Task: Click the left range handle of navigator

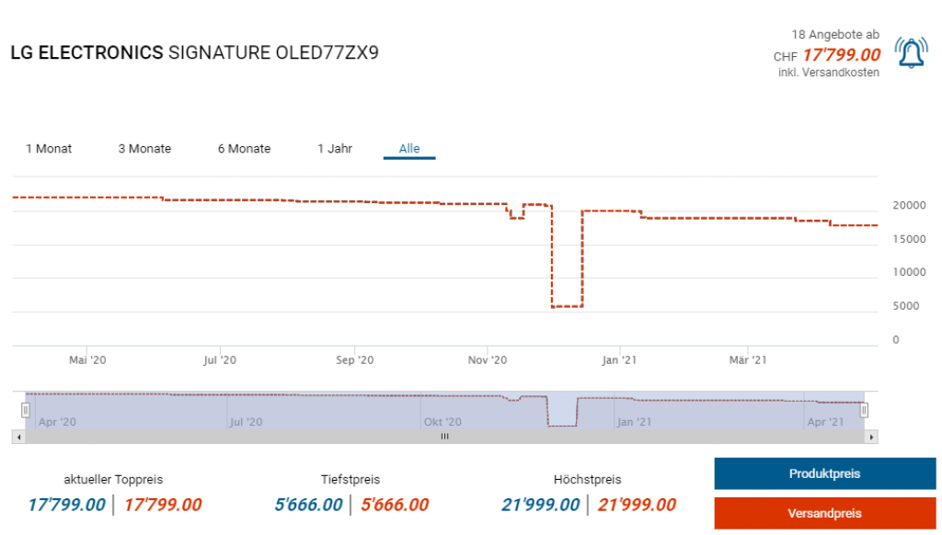Action: [x=25, y=410]
